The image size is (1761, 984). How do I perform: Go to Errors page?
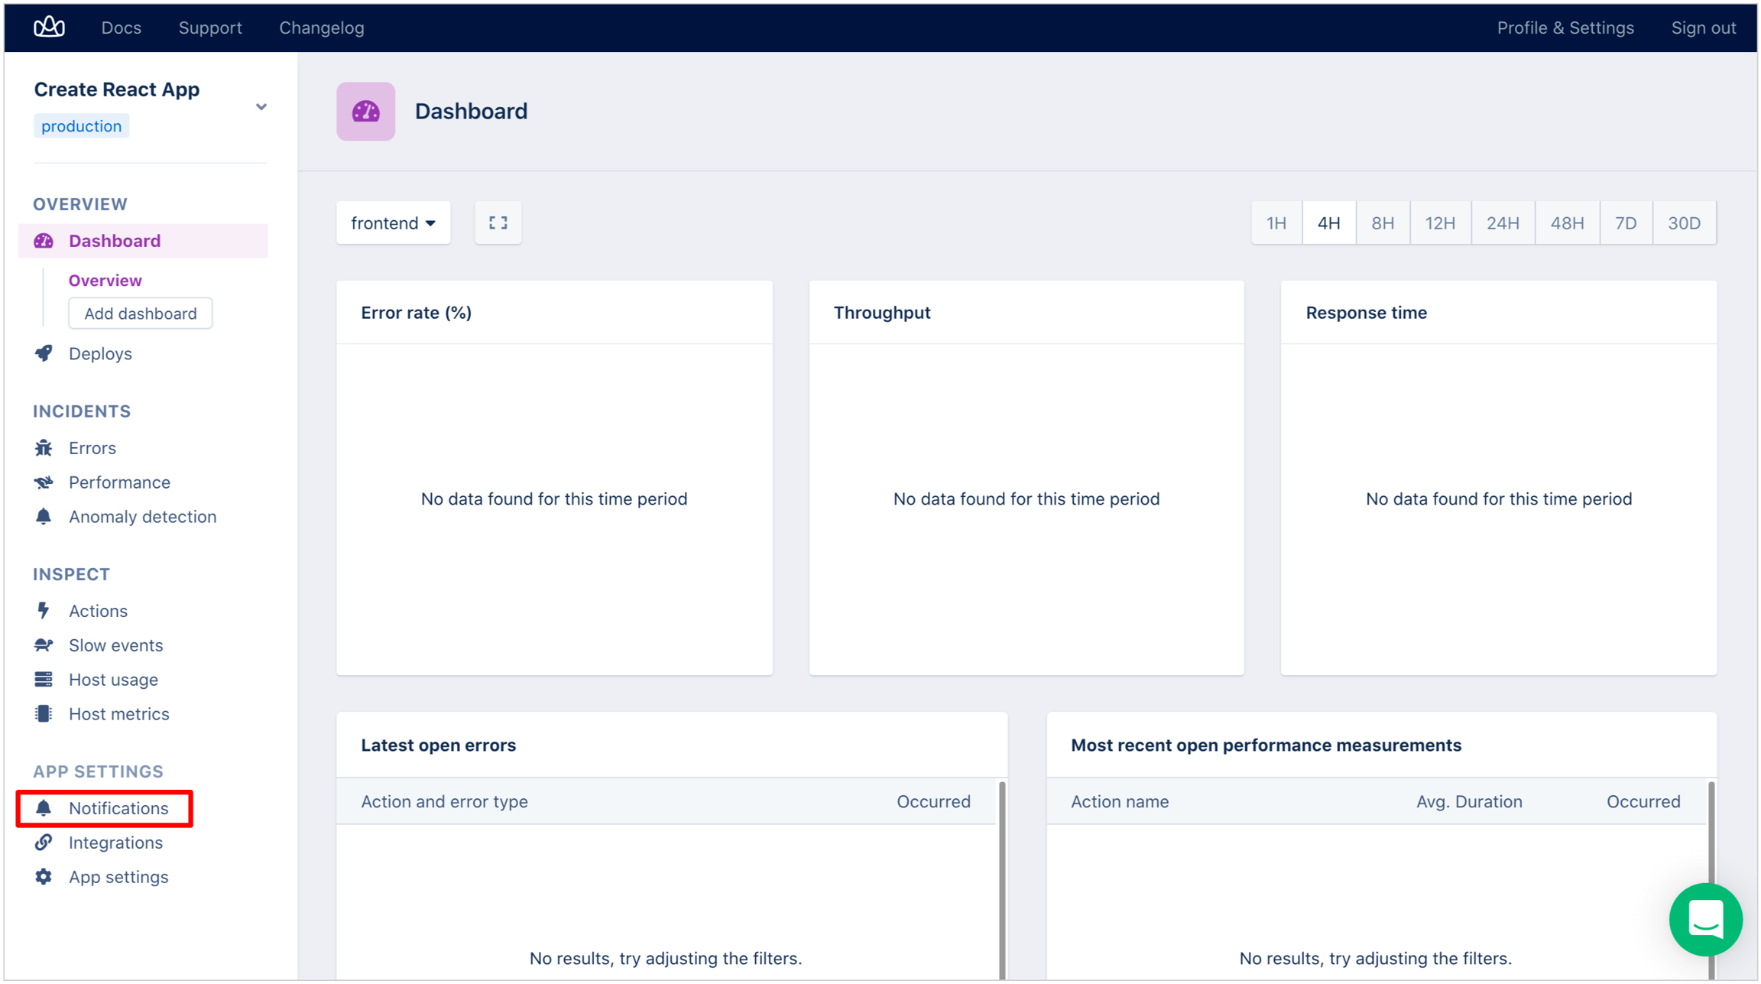coord(92,448)
